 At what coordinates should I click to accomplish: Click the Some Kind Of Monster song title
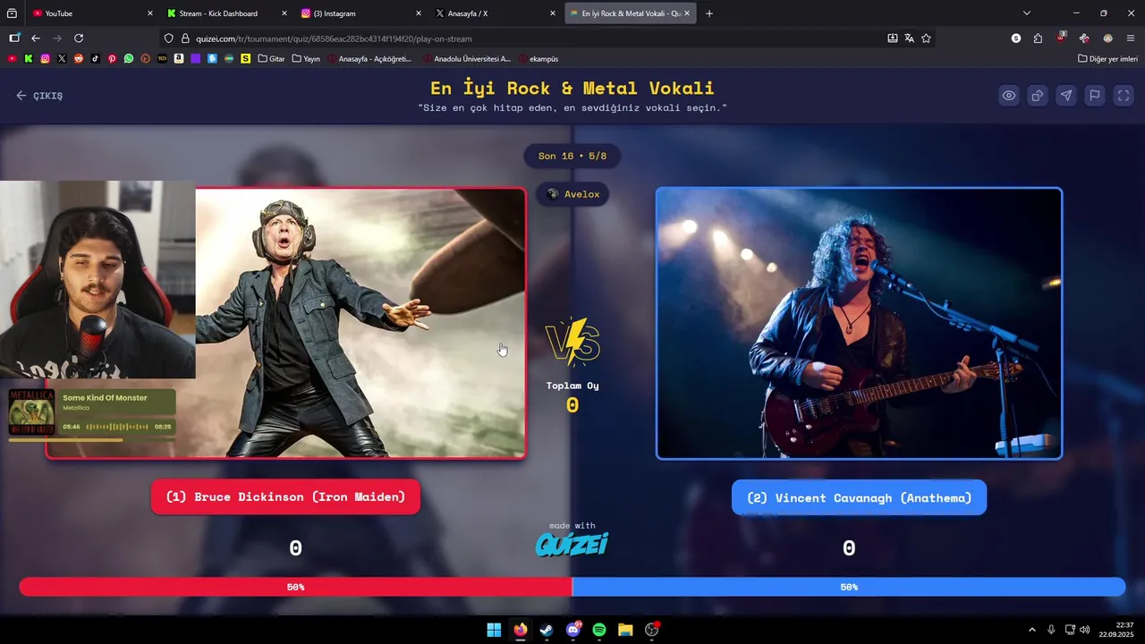[x=105, y=397]
